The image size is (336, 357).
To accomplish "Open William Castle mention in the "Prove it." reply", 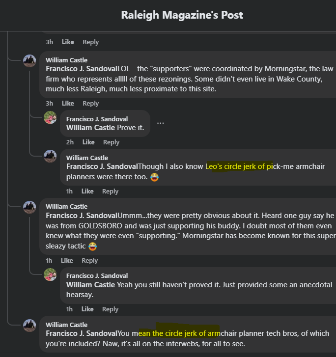I will (91, 128).
